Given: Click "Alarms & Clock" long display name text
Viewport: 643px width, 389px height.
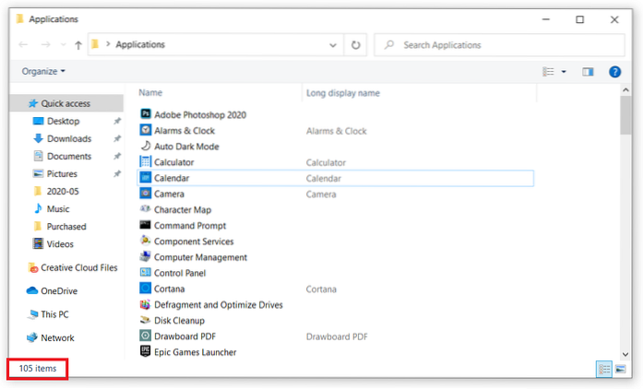Looking at the screenshot, I should point(337,131).
